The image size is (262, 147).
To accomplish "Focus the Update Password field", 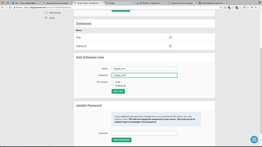I will (x=145, y=133).
